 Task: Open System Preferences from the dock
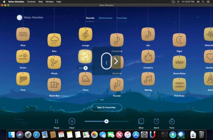144,134
